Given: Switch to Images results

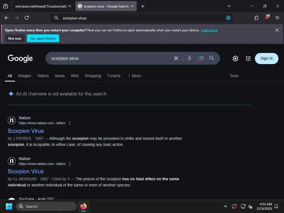Looking at the screenshot, I should tap(24, 76).
